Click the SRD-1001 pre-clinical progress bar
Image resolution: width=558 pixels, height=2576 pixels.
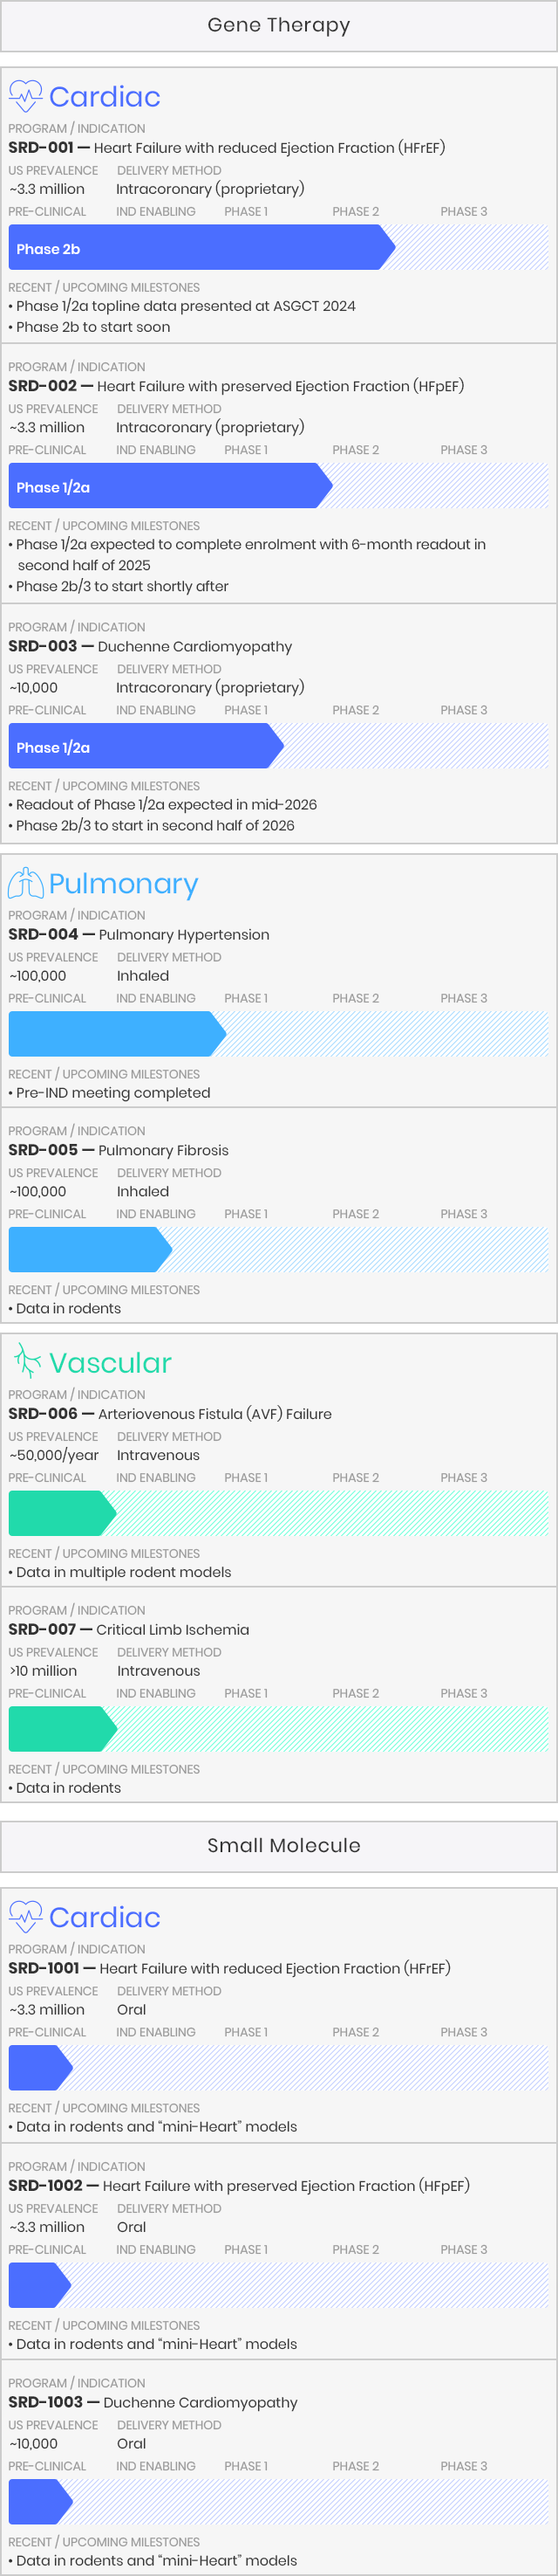(x=41, y=2068)
